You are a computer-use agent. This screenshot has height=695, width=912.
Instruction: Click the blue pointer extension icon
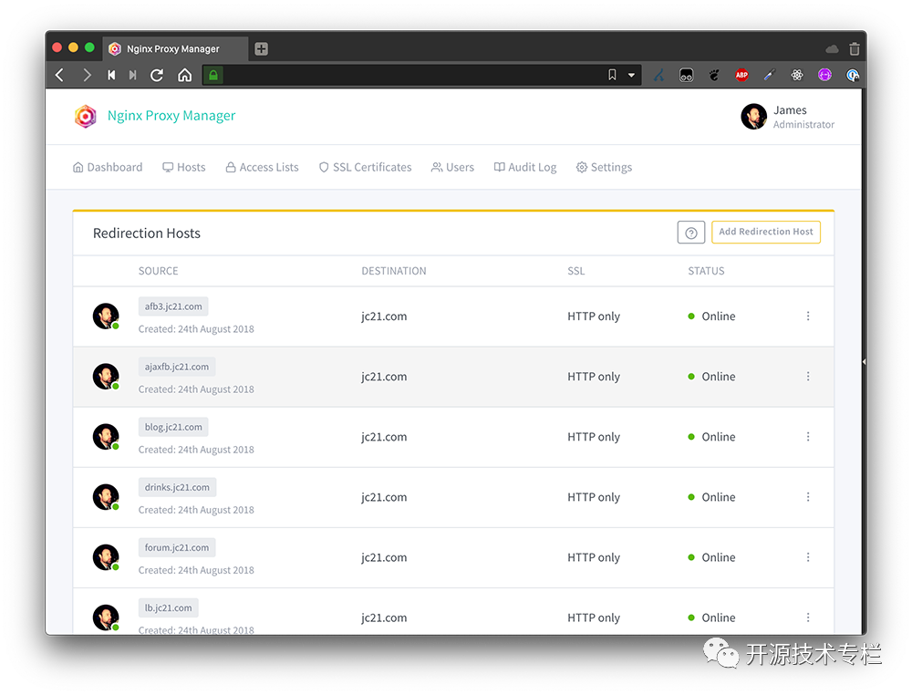(658, 75)
